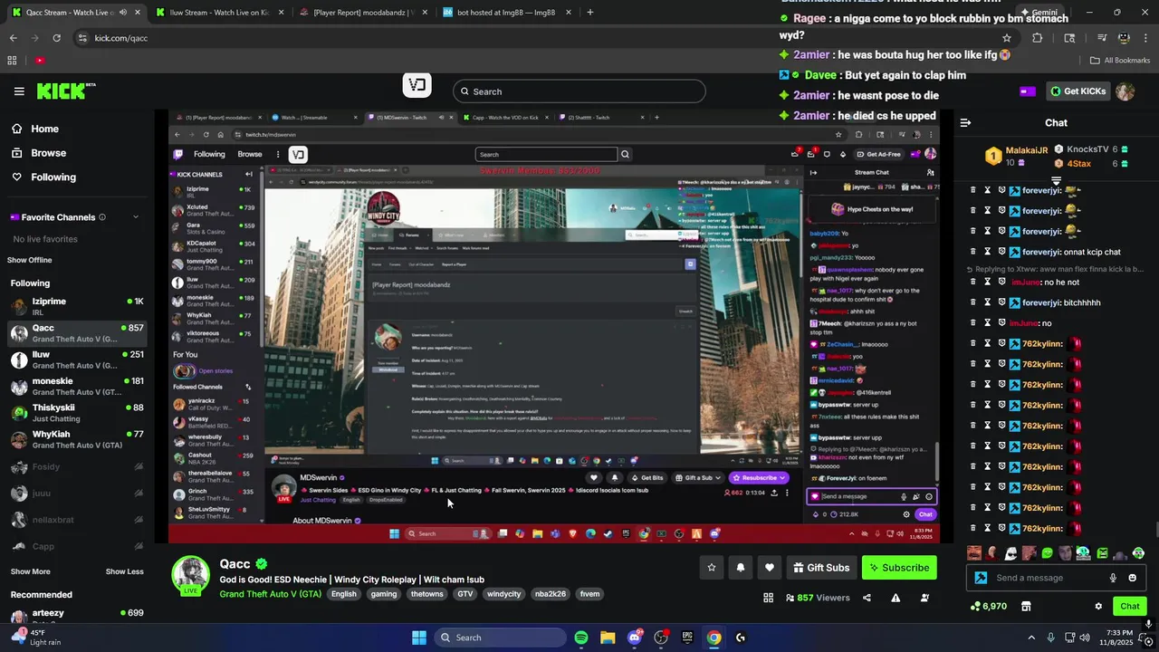Image resolution: width=1159 pixels, height=652 pixels.
Task: Click Show Less in Following list
Action: pyautogui.click(x=124, y=571)
